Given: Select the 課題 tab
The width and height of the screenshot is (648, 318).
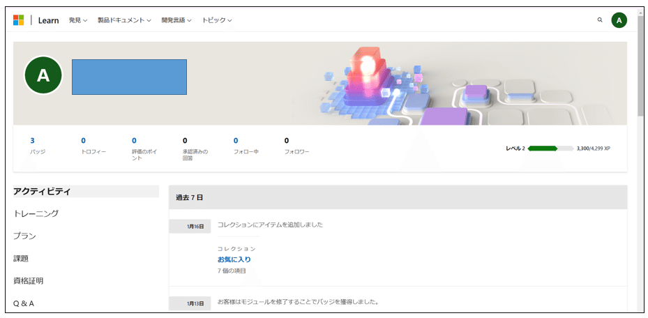Looking at the screenshot, I should click(21, 259).
